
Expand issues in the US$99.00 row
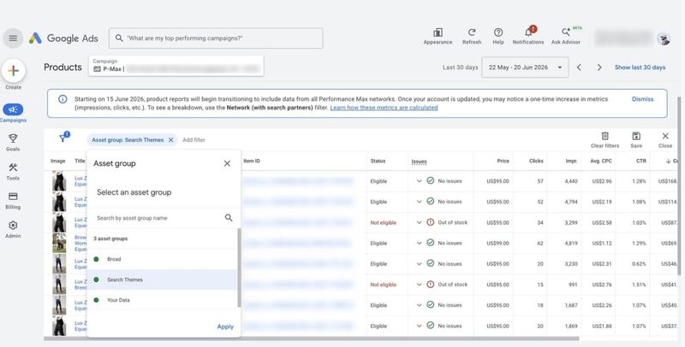[419, 244]
